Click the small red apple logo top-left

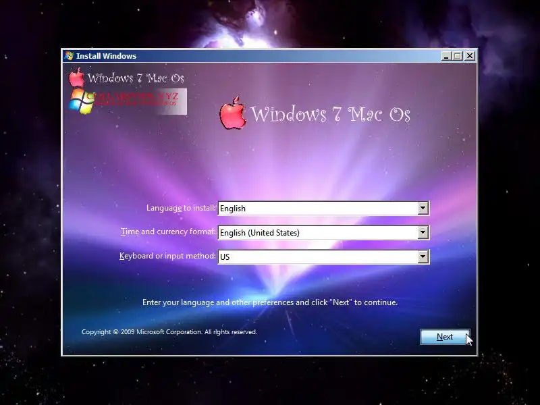[x=76, y=78]
